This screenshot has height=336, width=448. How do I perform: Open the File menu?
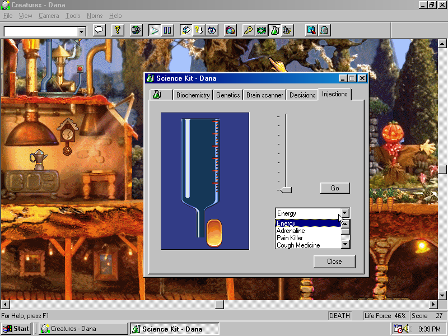click(8, 16)
